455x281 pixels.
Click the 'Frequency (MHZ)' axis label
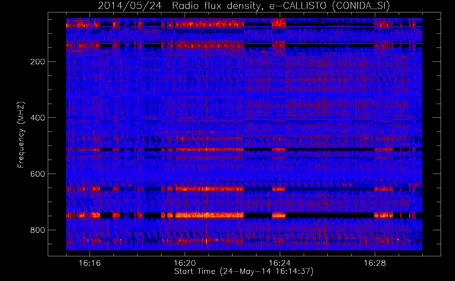[21, 135]
